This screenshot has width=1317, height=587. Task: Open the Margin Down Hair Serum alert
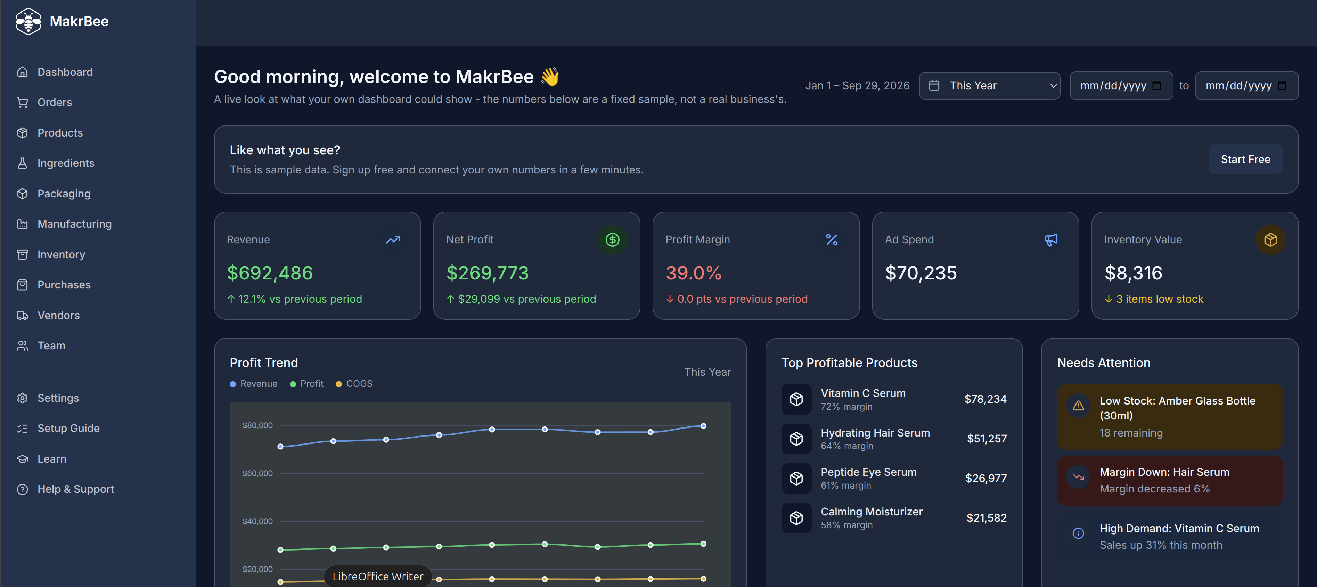[x=1169, y=481]
